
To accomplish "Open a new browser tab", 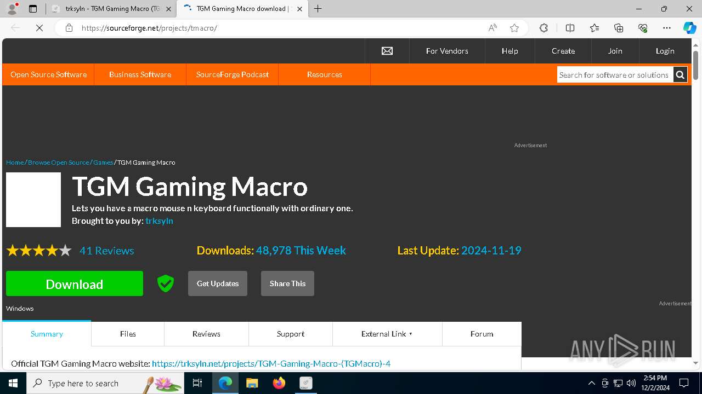I will [318, 9].
